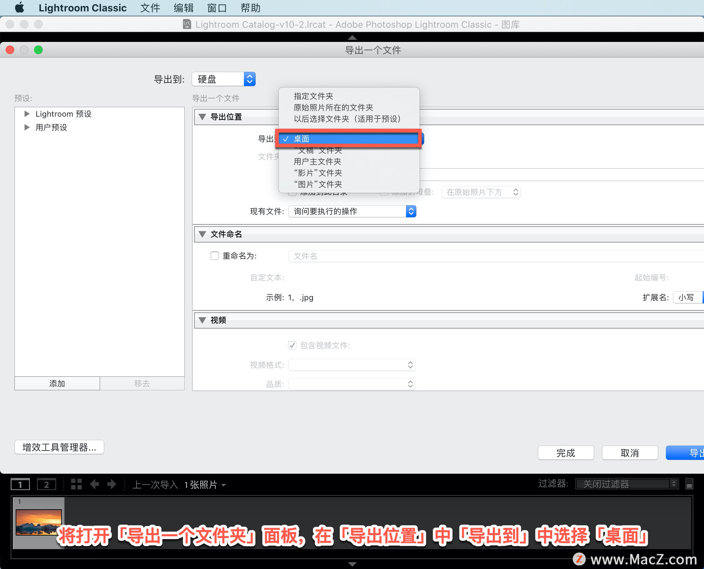Open the Lightroom Classic app menu
Viewport: 704px width, 569px height.
[82, 8]
